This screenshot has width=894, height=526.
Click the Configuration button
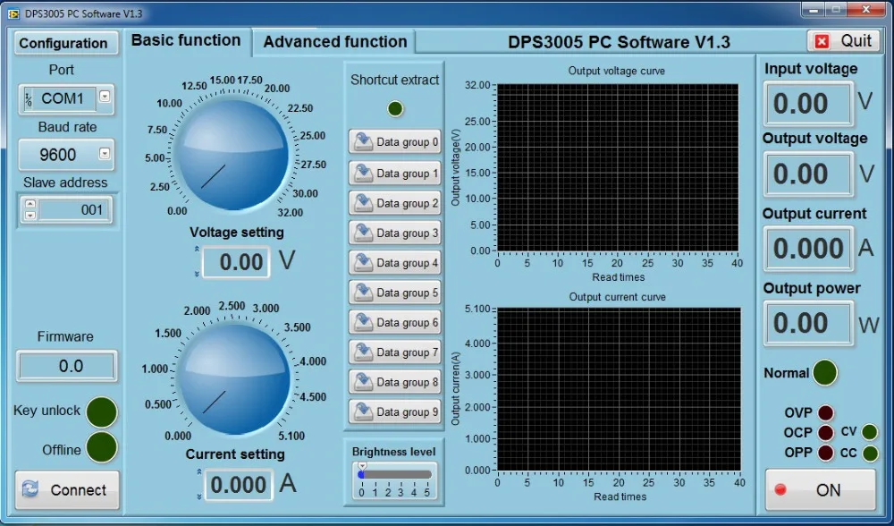66,43
